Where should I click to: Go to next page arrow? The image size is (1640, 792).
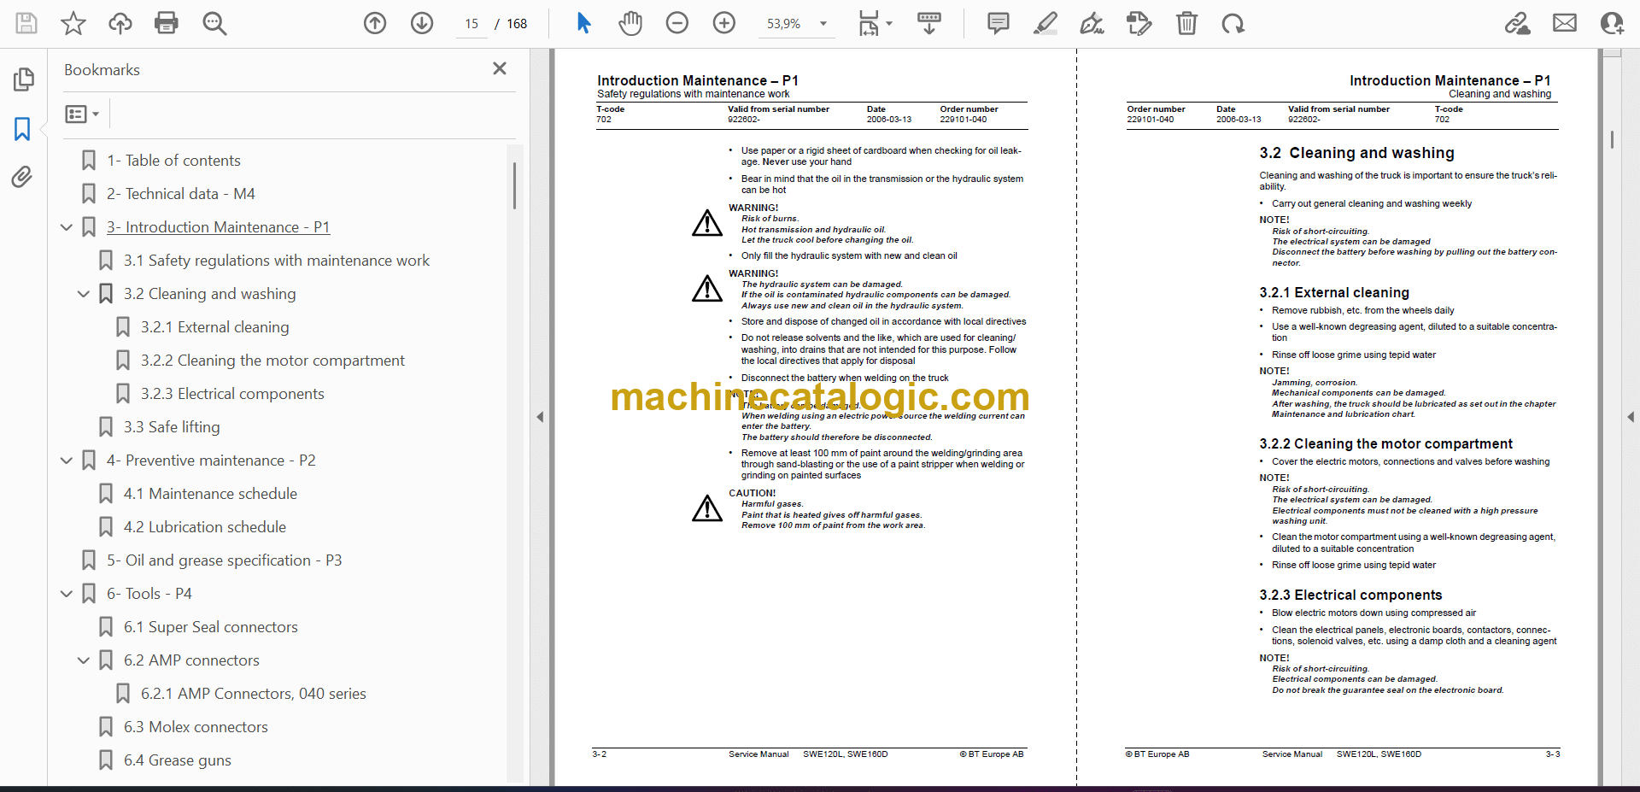(422, 23)
